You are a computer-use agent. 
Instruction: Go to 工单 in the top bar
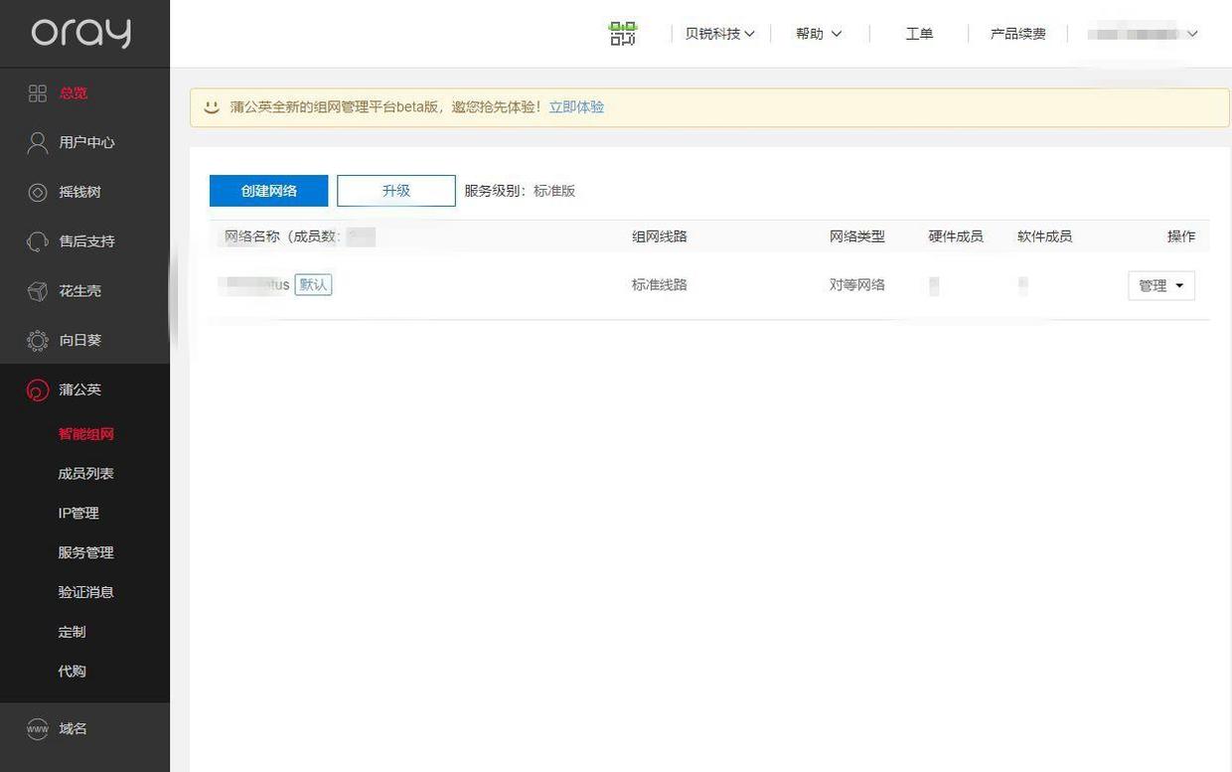pyautogui.click(x=919, y=34)
